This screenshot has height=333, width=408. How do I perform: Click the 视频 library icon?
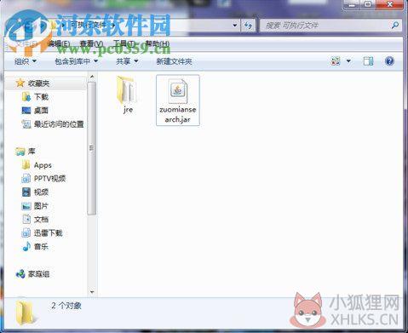[x=26, y=192]
